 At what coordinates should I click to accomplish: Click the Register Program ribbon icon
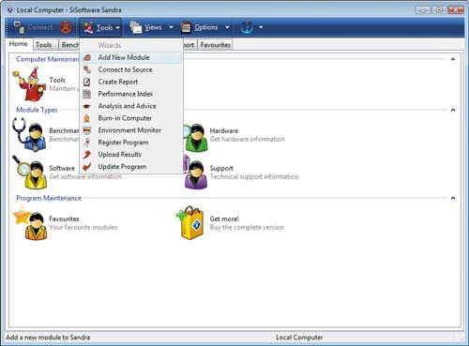tap(87, 143)
